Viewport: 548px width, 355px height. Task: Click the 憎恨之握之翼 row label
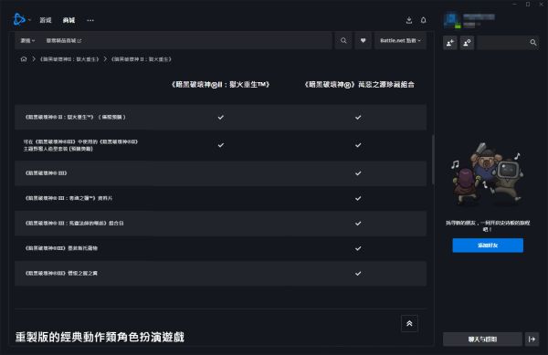(61, 273)
